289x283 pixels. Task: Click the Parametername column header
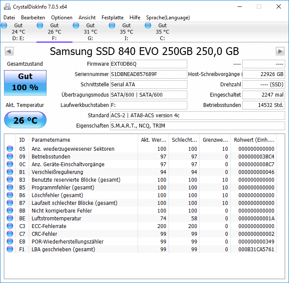point(83,140)
